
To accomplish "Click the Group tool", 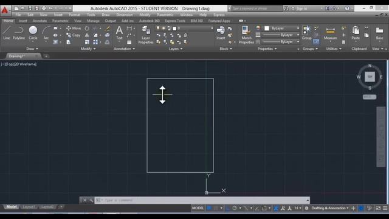I will (x=306, y=32).
